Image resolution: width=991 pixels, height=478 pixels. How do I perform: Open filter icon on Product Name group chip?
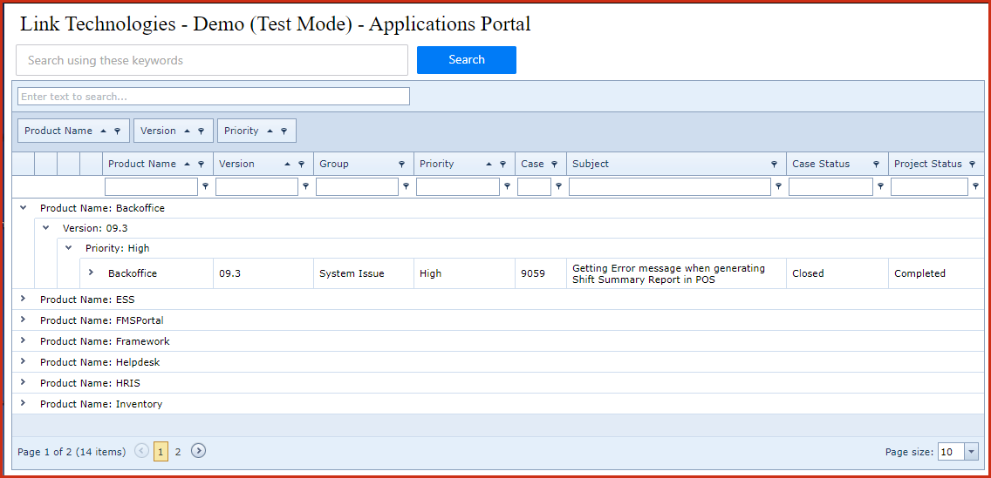click(118, 131)
